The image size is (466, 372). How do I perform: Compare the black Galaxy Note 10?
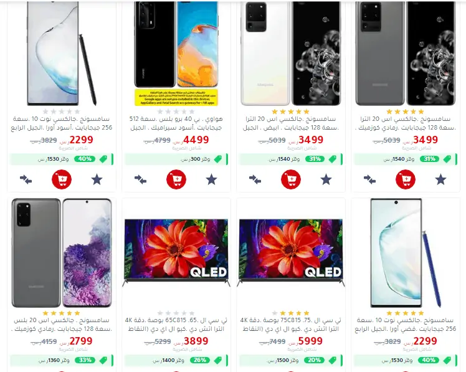(x=26, y=179)
